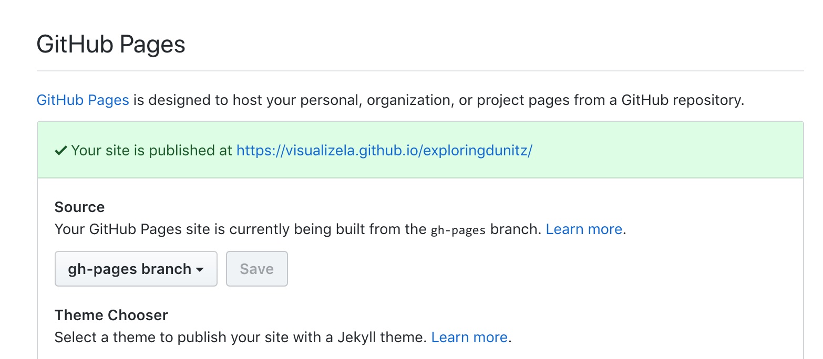
Task: Follow Learn more link under Theme Chooser
Action: [469, 337]
